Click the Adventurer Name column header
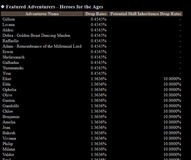The width and height of the screenshot is (191, 160). (42, 14)
